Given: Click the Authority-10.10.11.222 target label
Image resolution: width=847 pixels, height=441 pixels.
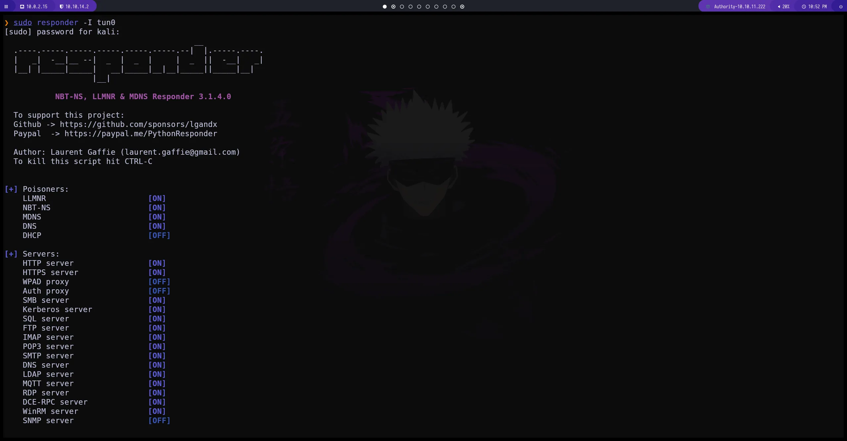Looking at the screenshot, I should pos(739,7).
